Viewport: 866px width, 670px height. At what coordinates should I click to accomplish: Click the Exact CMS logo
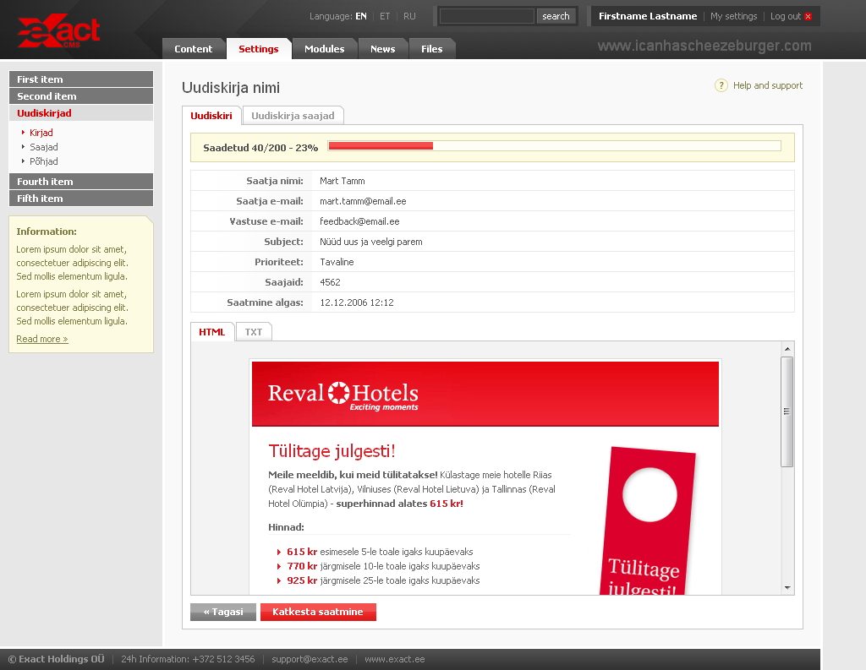click(58, 31)
